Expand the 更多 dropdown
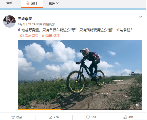Image resolution: width=147 pixels, height=120 pixels. 53,3
